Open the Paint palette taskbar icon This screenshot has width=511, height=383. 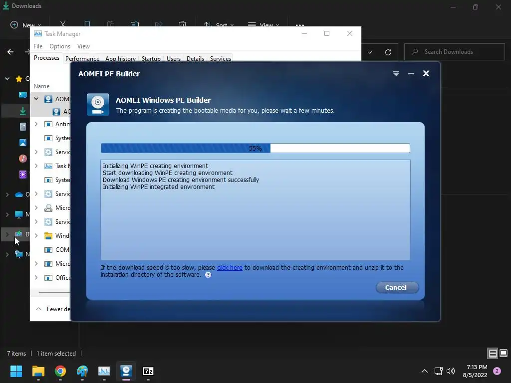(x=82, y=371)
